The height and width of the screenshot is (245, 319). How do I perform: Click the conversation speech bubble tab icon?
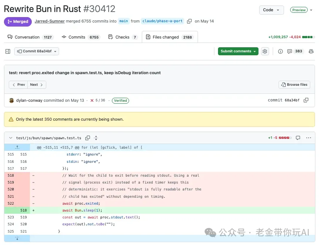click(x=10, y=37)
